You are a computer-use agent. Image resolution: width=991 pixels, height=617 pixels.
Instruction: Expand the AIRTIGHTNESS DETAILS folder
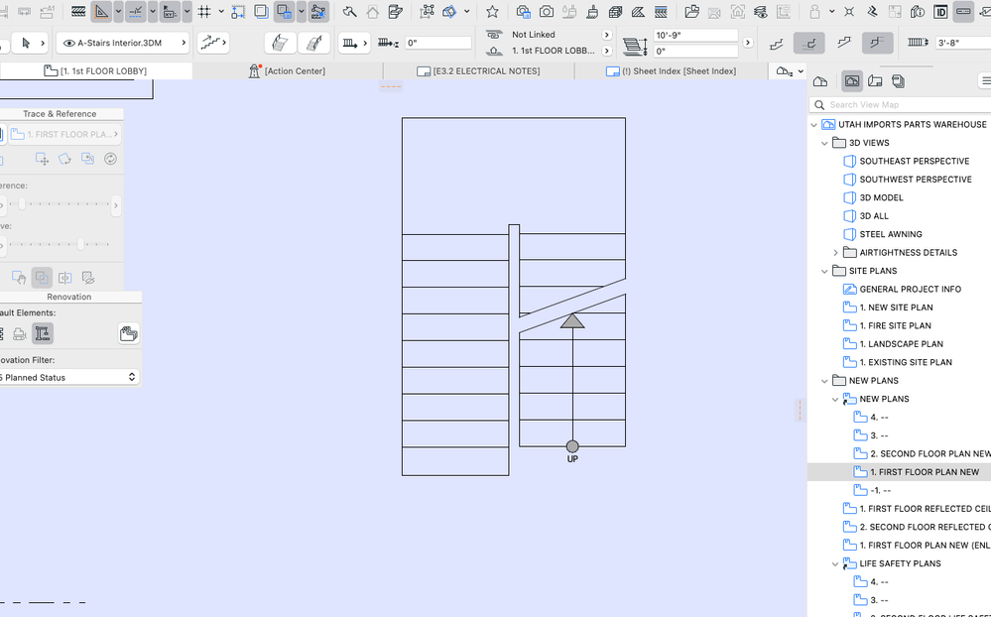coord(835,253)
